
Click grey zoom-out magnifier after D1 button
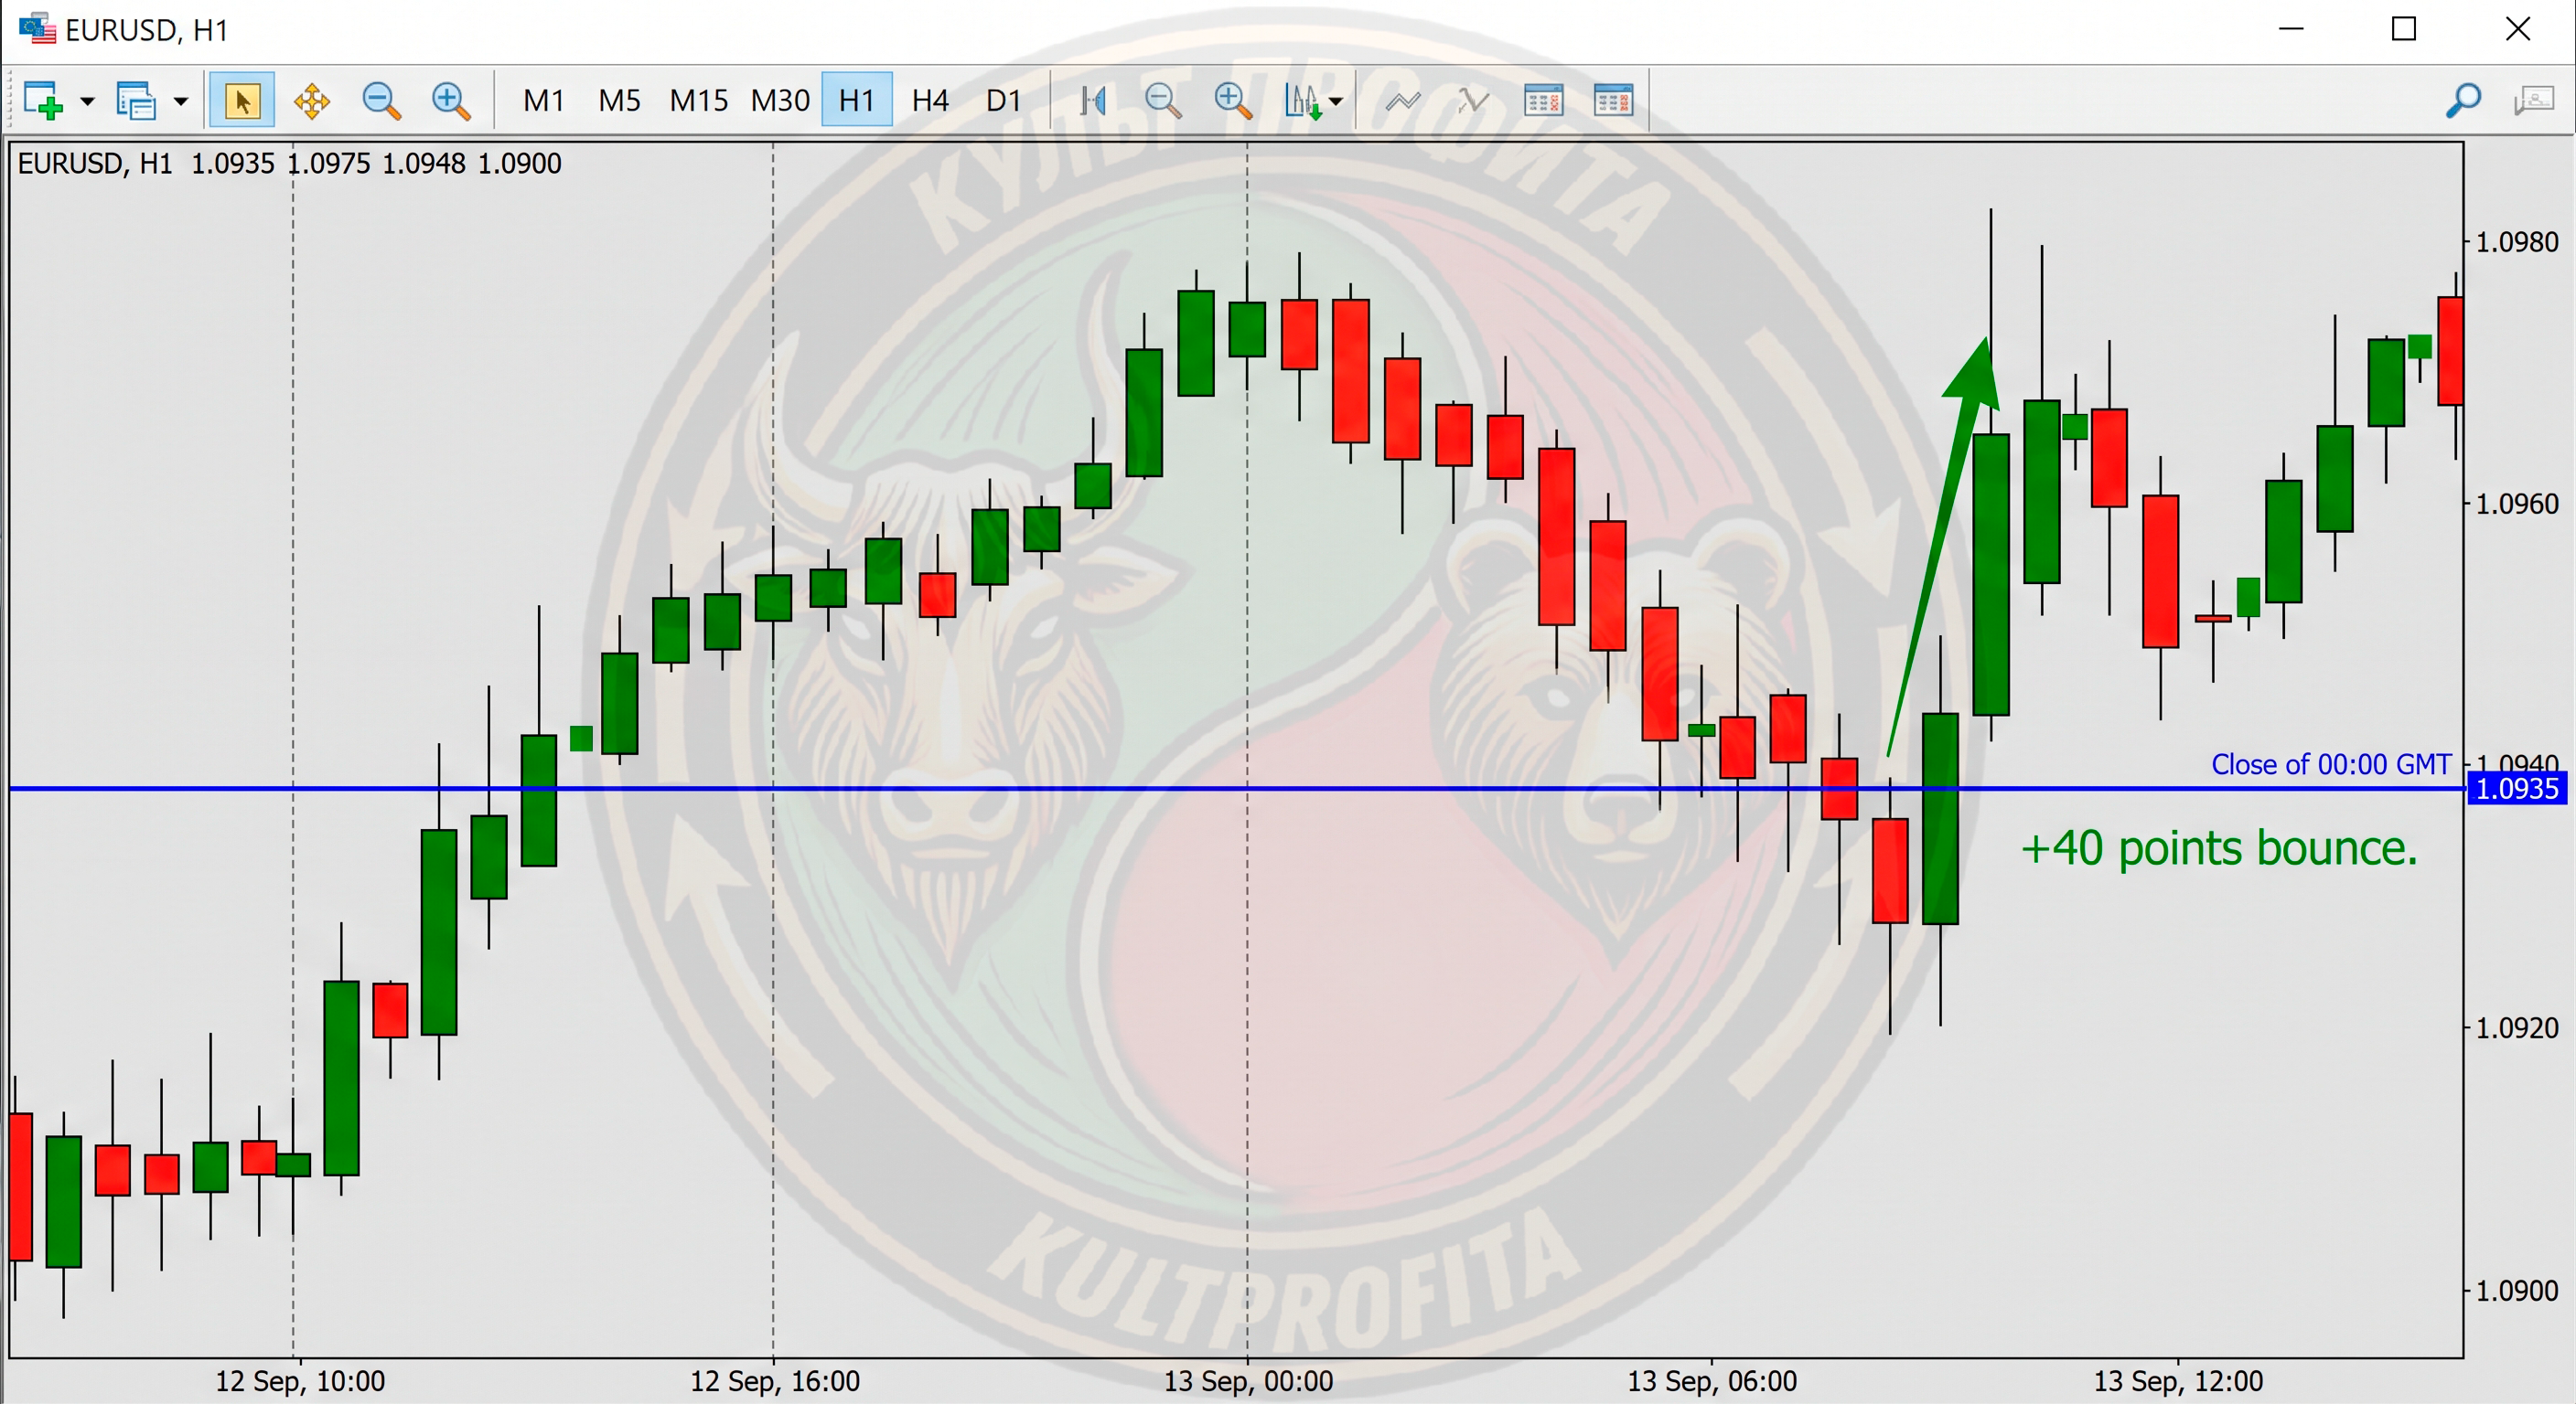[1162, 101]
